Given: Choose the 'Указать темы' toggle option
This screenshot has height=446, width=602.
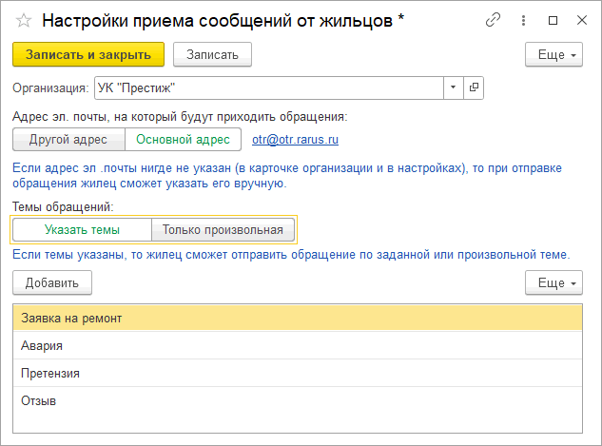Looking at the screenshot, I should pyautogui.click(x=82, y=229).
